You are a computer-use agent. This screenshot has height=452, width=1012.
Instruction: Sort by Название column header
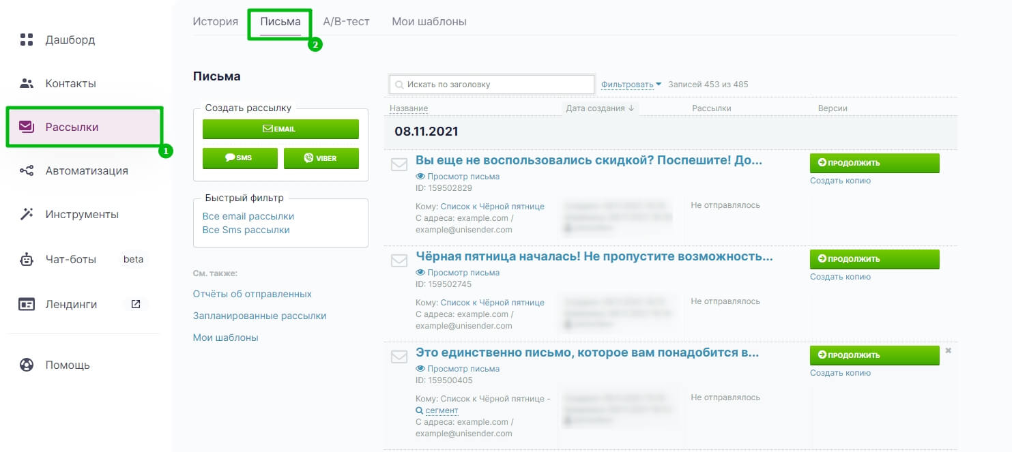coord(409,108)
